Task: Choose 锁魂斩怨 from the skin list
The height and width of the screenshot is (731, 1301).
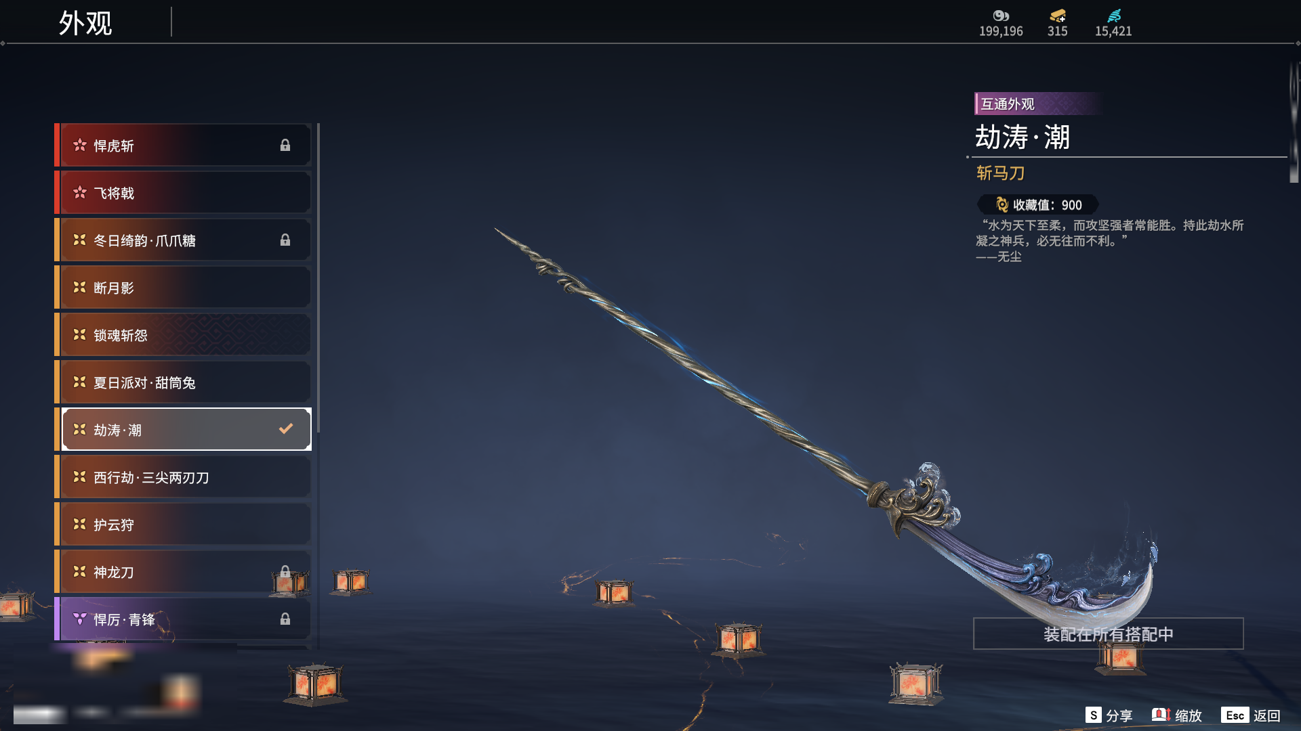Action: pyautogui.click(x=183, y=335)
